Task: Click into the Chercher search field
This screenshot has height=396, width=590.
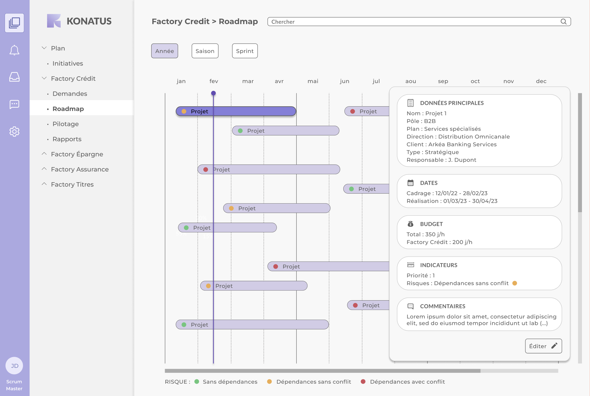Action: 419,22
